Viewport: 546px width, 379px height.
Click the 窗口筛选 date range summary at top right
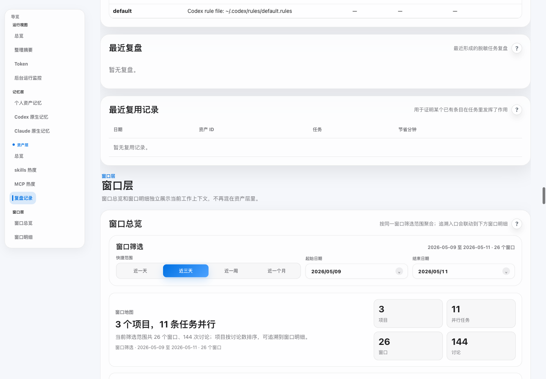coord(471,247)
